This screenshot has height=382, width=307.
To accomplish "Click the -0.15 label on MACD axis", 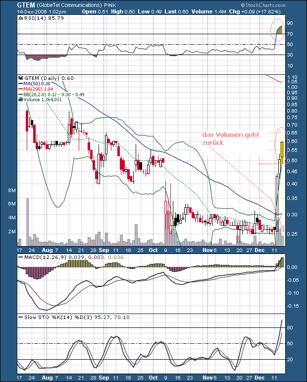I will pos(293,306).
